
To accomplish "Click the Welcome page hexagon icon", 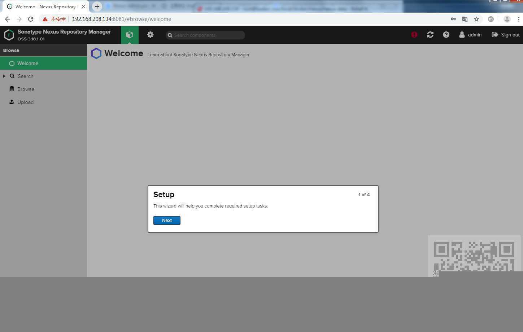I will click(96, 53).
